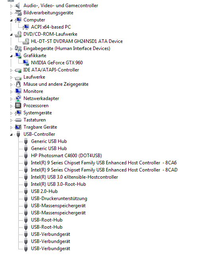Expand the Bildverarbeitungsgeräte node
The height and width of the screenshot is (264, 209).
coord(11,13)
